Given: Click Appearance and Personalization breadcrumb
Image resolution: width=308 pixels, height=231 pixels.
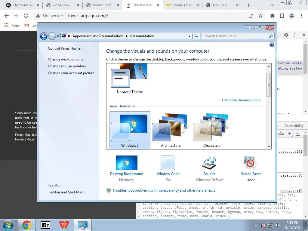Looking at the screenshot, I should pyautogui.click(x=98, y=36).
